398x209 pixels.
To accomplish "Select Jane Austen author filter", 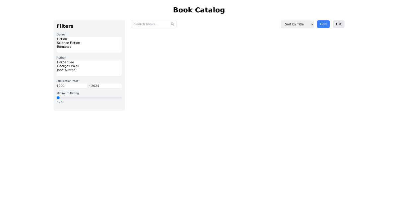I will [66, 70].
